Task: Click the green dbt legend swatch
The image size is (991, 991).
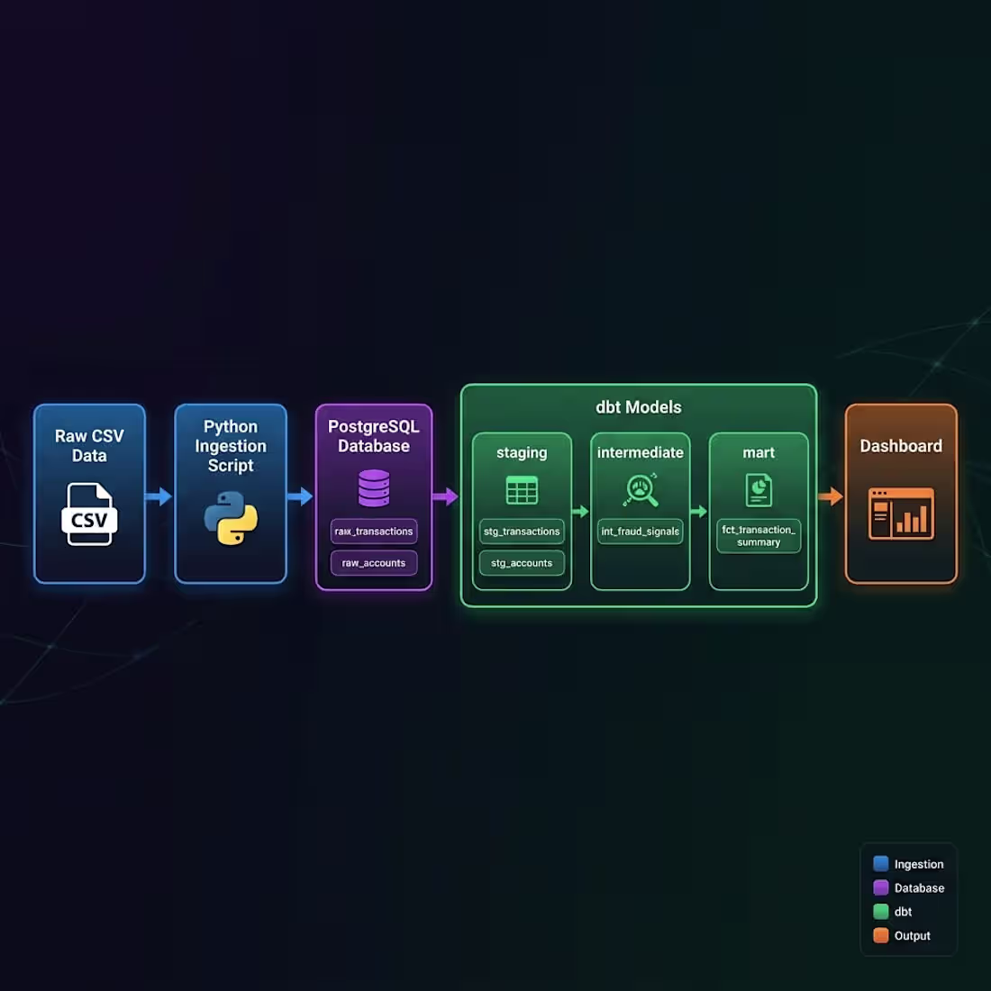Action: tap(880, 912)
